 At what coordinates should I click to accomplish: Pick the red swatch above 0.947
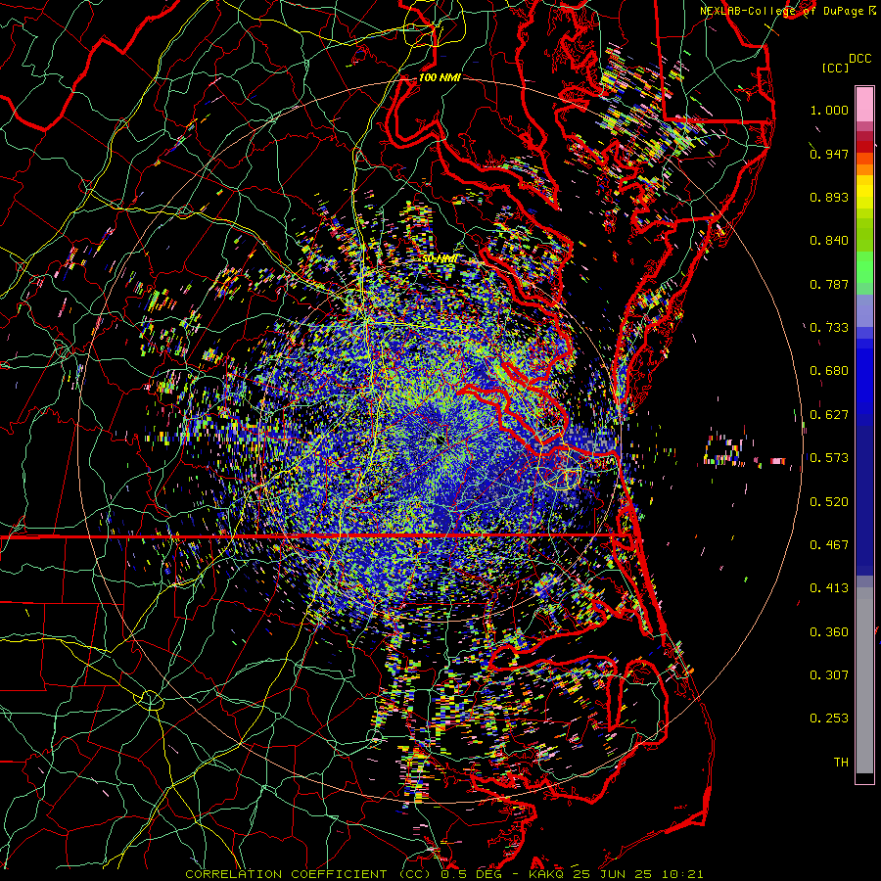point(864,146)
